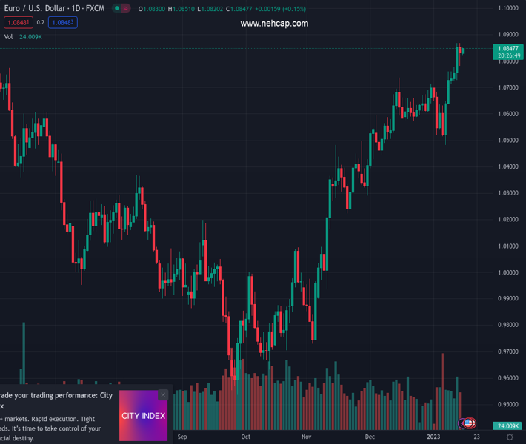Viewport: 526px width, 444px height.
Task: Close the City Index advertisement popup
Action: click(x=163, y=395)
